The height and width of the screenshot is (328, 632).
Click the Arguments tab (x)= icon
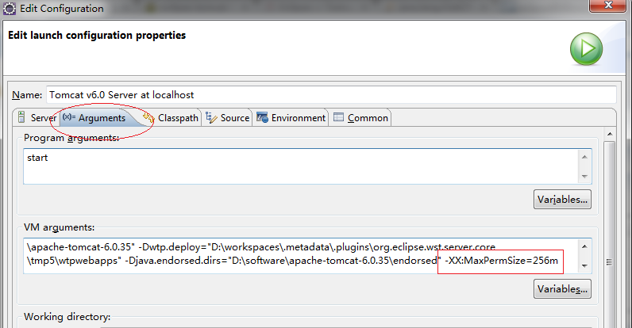click(x=68, y=117)
